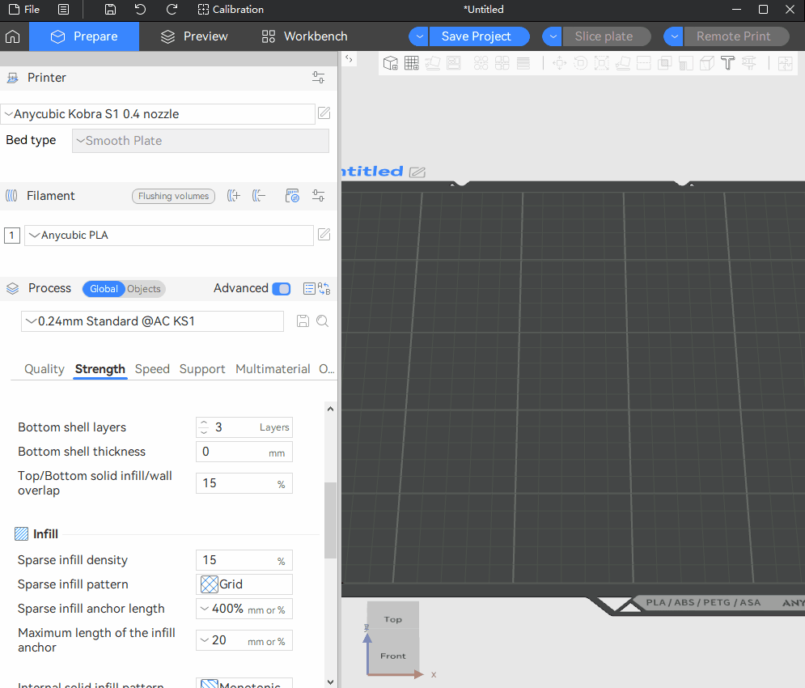The width and height of the screenshot is (805, 688).
Task: Rename the plate using the pencil icon
Action: pyautogui.click(x=417, y=172)
